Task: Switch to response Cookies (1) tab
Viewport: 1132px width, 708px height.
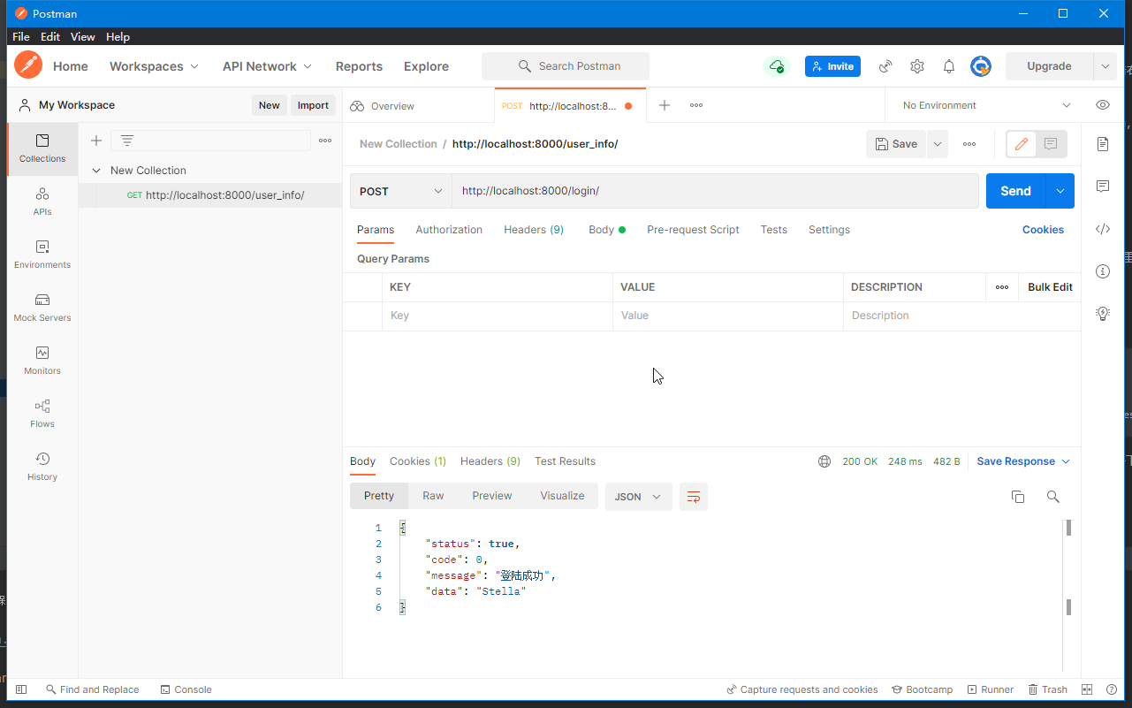Action: click(x=418, y=461)
